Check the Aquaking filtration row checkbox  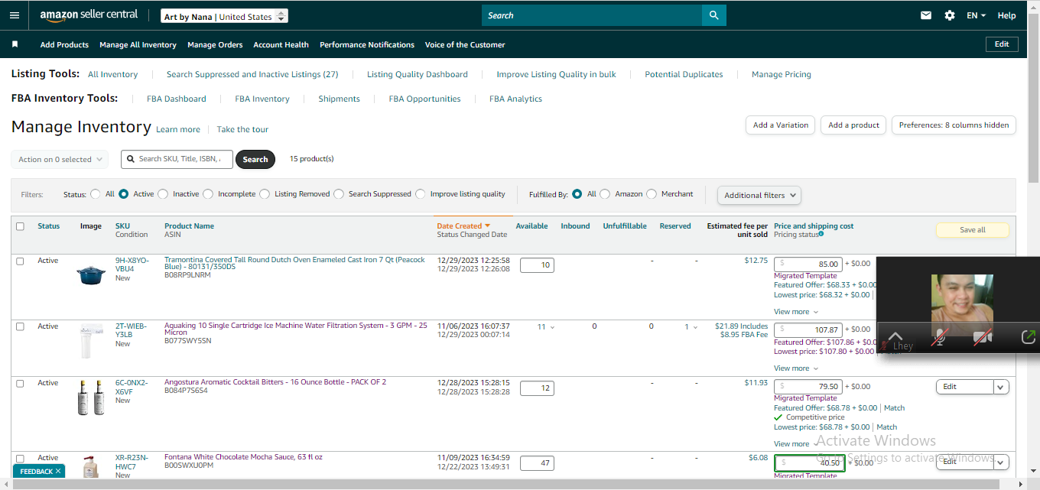tap(20, 326)
